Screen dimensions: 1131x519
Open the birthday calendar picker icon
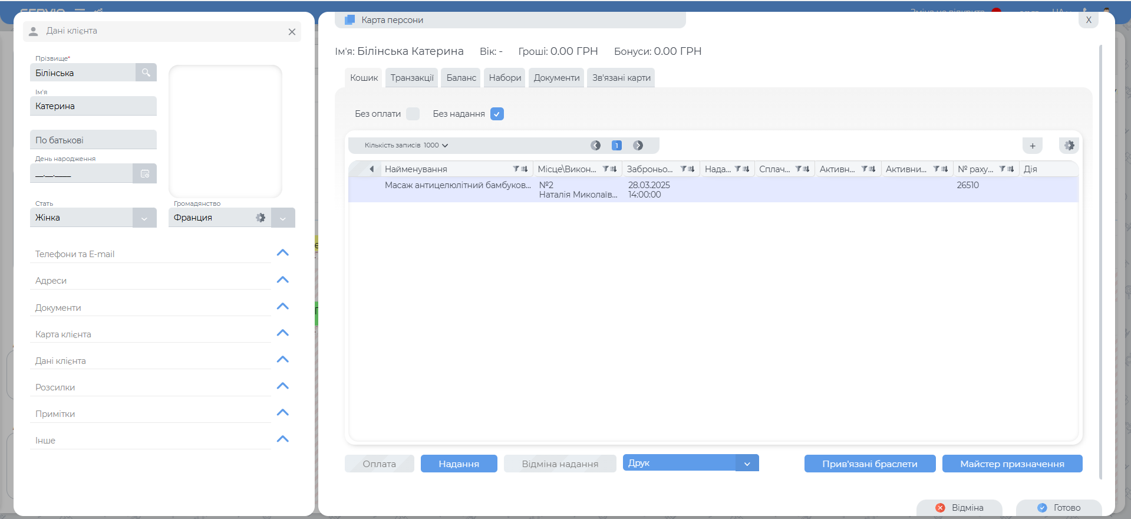145,173
